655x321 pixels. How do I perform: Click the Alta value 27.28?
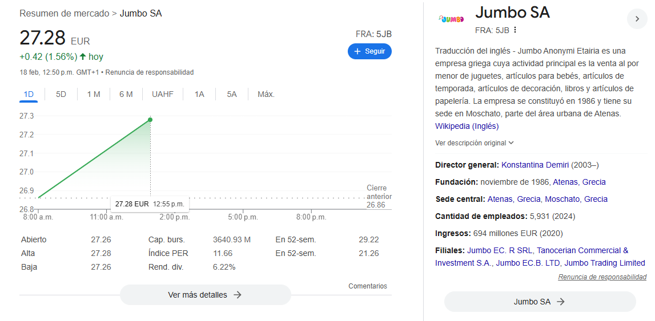pyautogui.click(x=101, y=253)
